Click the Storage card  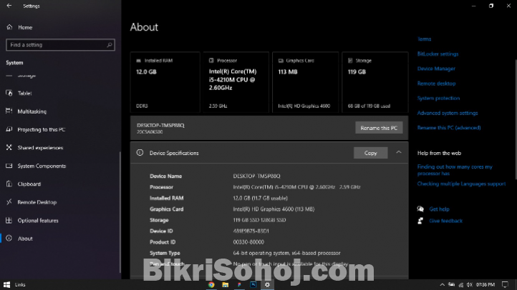click(375, 82)
